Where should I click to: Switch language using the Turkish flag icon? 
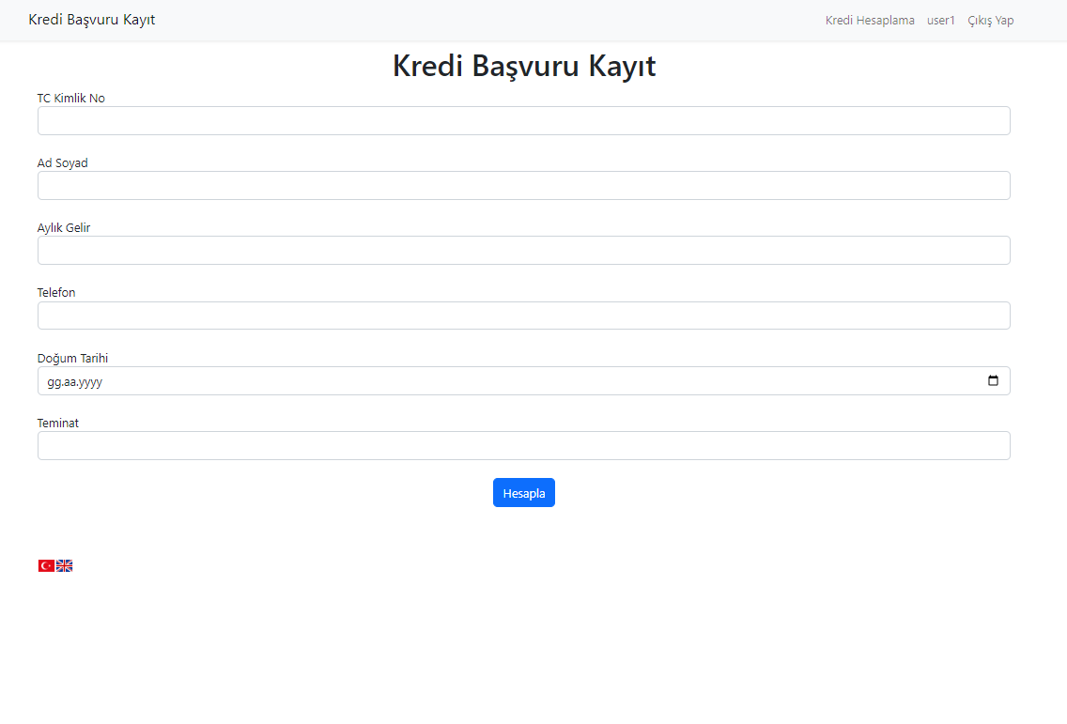45,565
